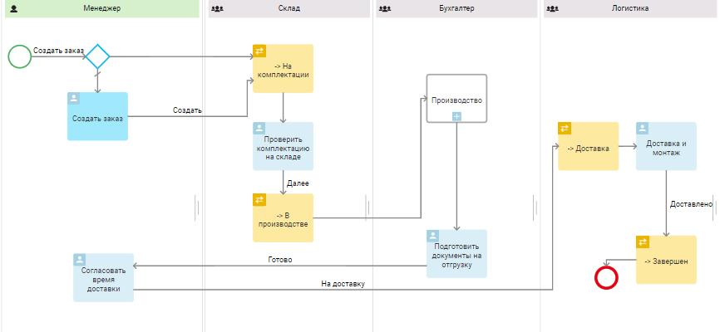The image size is (720, 332).
Task: Click 'Подготовить документы на отгрузку' task
Action: click(x=456, y=254)
